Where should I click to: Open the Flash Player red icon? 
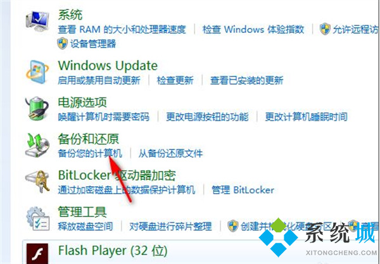tap(37, 254)
